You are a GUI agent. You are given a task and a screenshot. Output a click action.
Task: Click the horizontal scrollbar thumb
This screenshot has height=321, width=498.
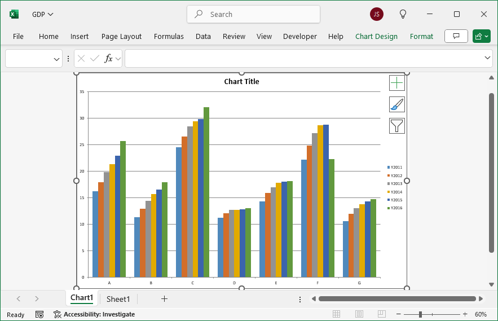tap(397, 299)
